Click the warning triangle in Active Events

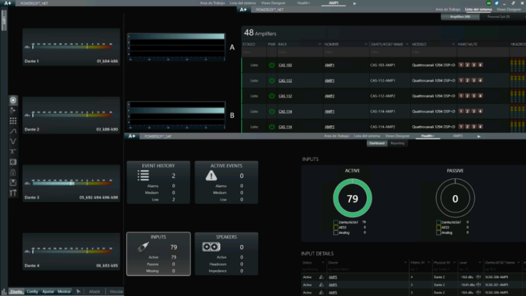[x=211, y=176]
